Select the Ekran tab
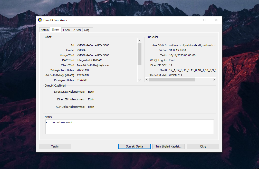 55,29
